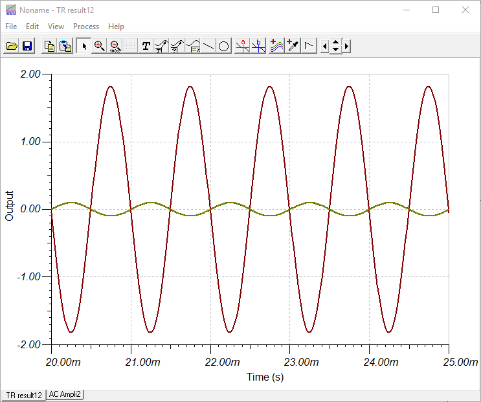Switch to the AC Ampli2 tab
This screenshot has width=481, height=402.
65,394
